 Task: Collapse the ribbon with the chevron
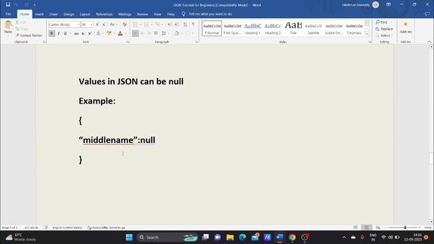(429, 42)
